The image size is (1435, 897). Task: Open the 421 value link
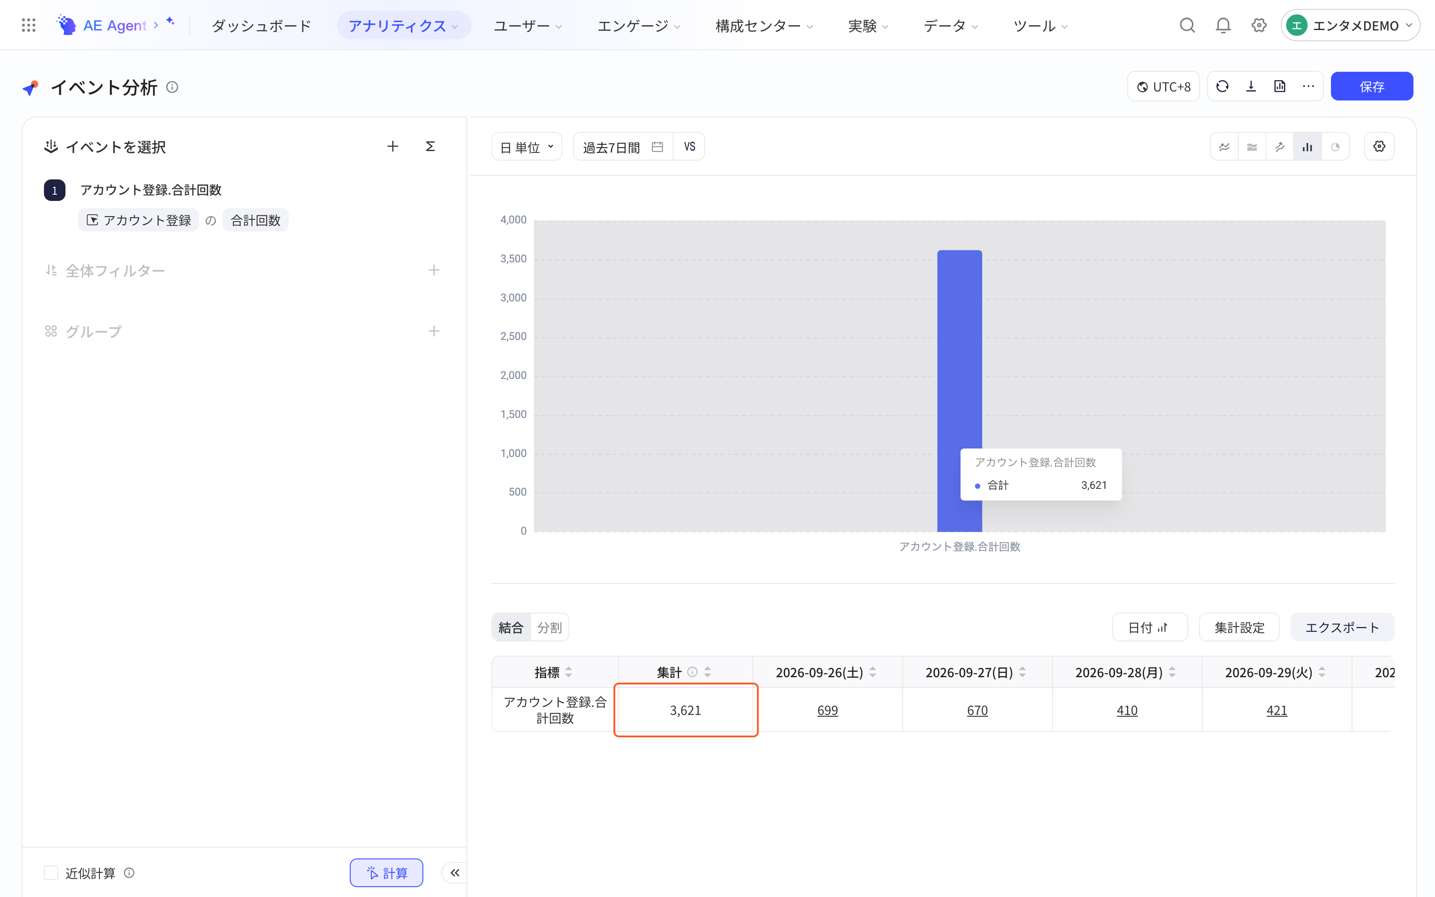[x=1277, y=710]
